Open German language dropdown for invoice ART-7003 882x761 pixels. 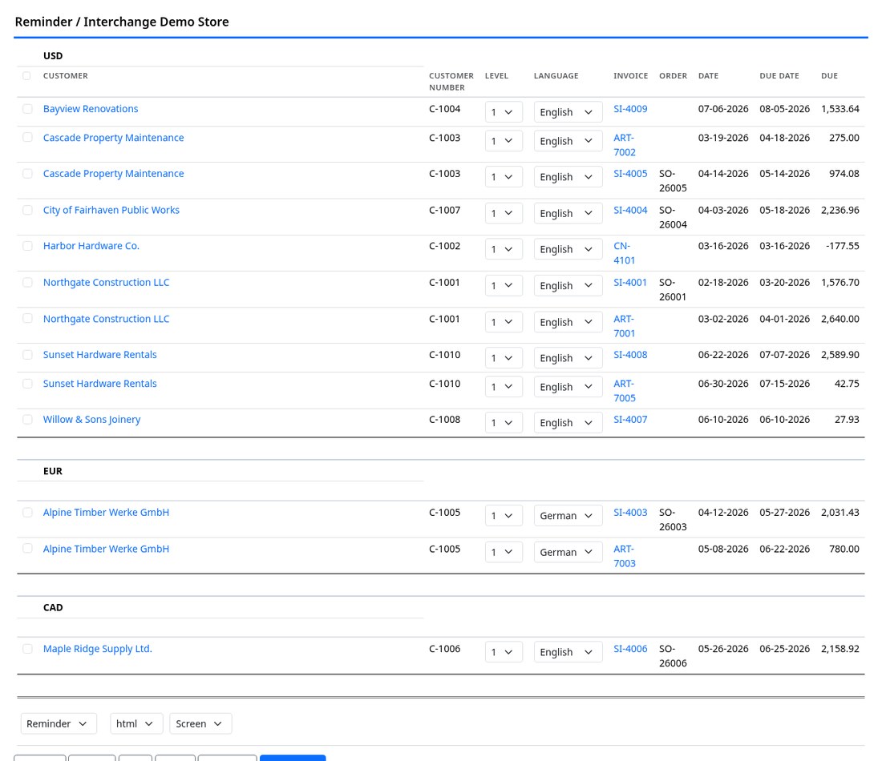click(x=568, y=553)
